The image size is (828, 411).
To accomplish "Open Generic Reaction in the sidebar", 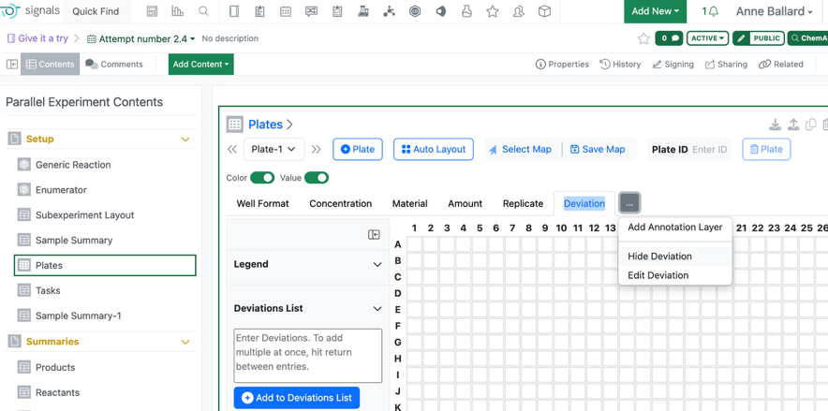I will click(73, 165).
